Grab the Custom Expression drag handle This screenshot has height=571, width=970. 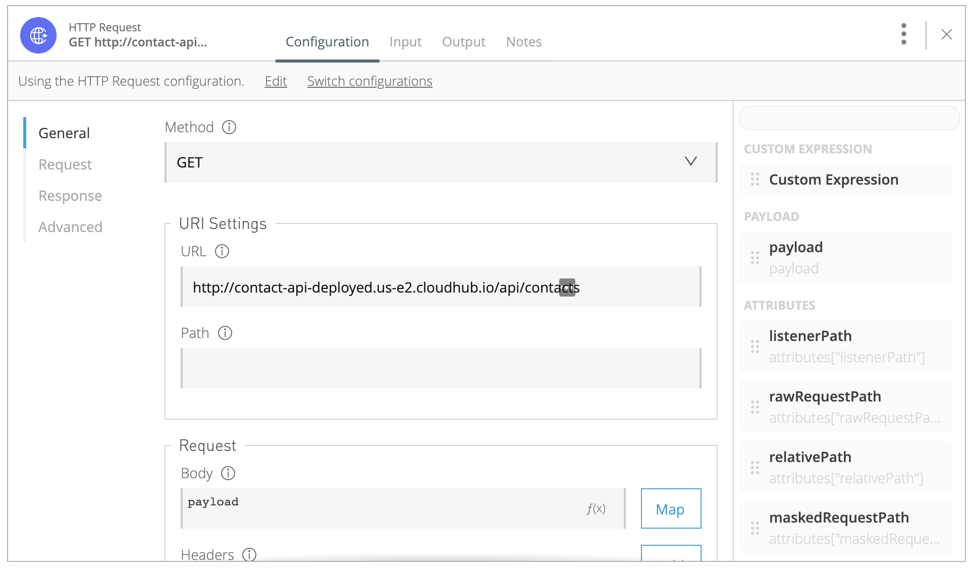click(x=755, y=179)
